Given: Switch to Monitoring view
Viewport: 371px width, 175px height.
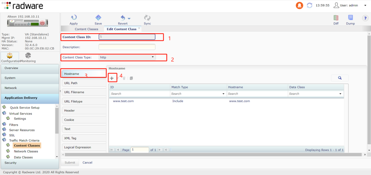Looking at the screenshot, I should [x=28, y=57].
